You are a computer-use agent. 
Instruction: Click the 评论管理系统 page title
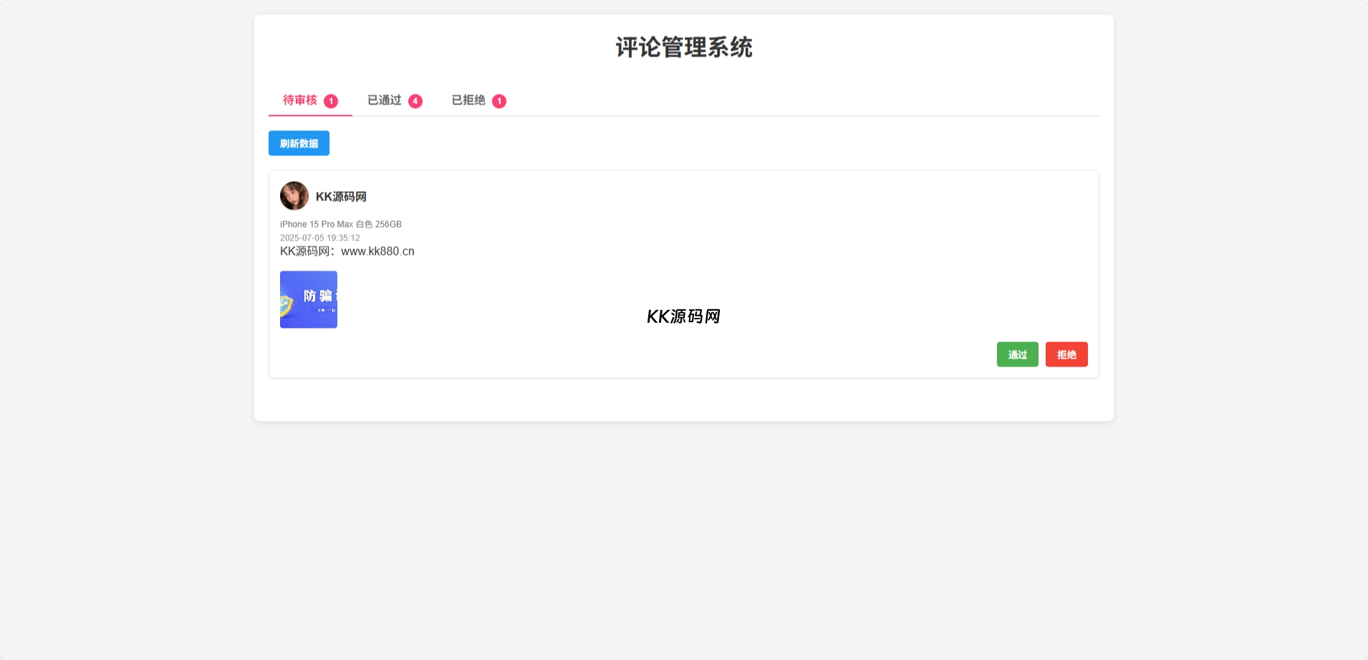pyautogui.click(x=684, y=47)
